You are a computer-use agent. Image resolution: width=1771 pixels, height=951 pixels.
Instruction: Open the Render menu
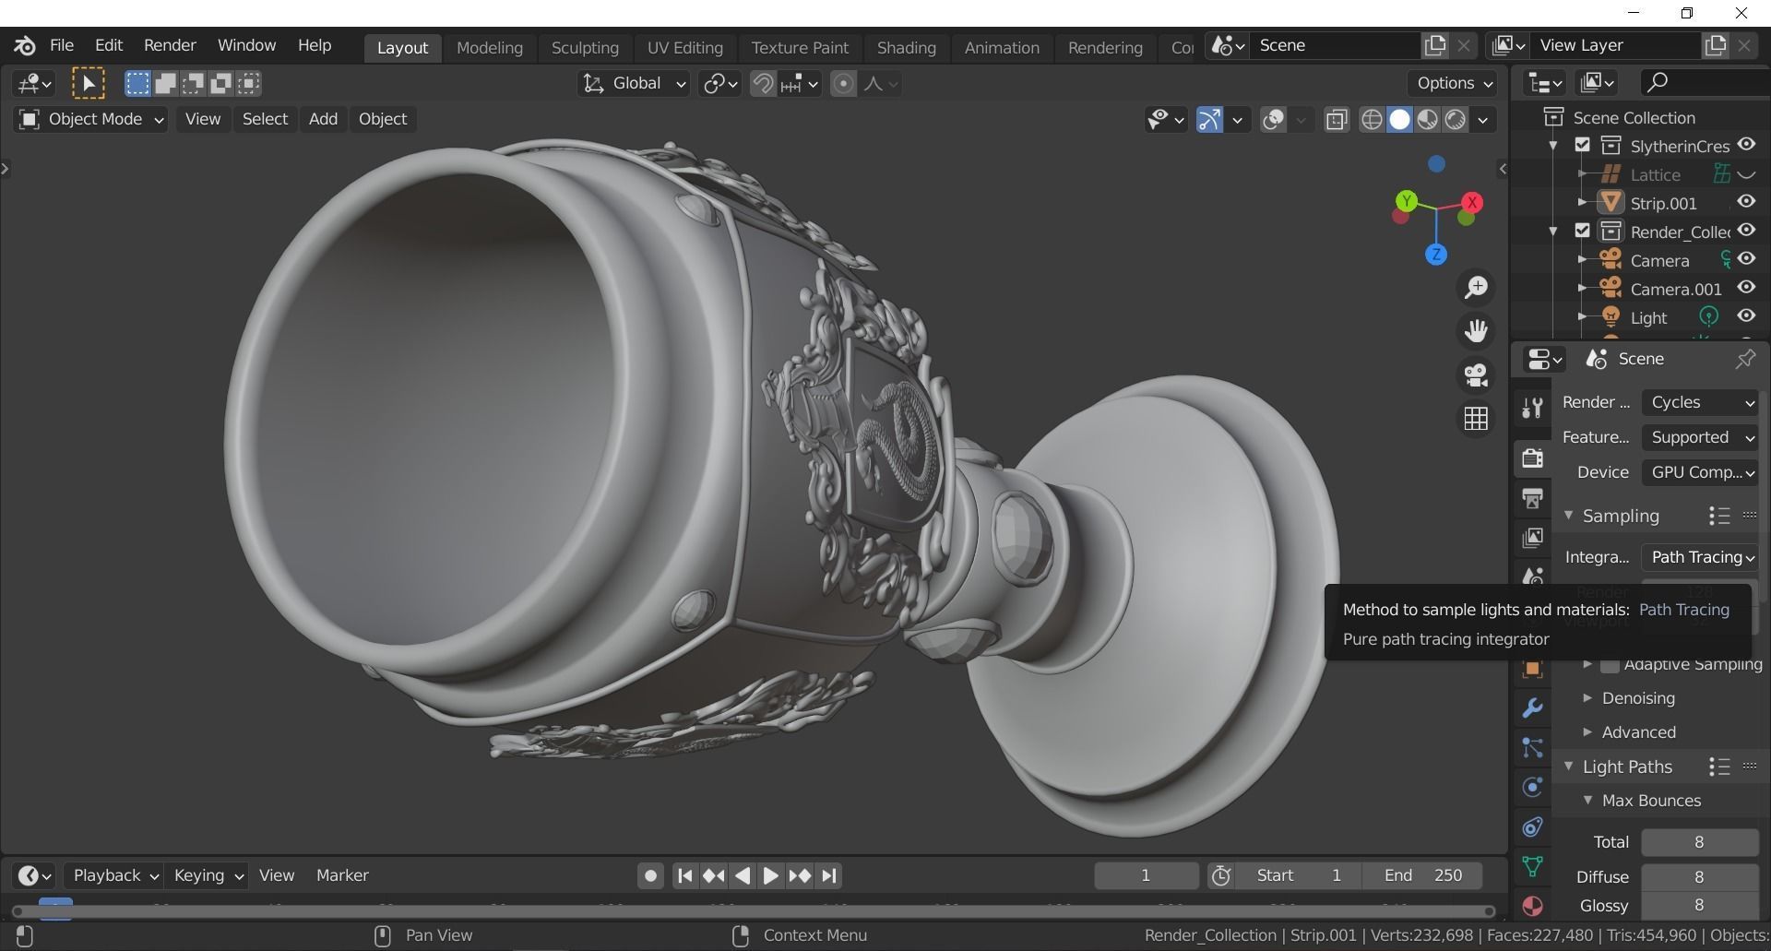tap(170, 45)
